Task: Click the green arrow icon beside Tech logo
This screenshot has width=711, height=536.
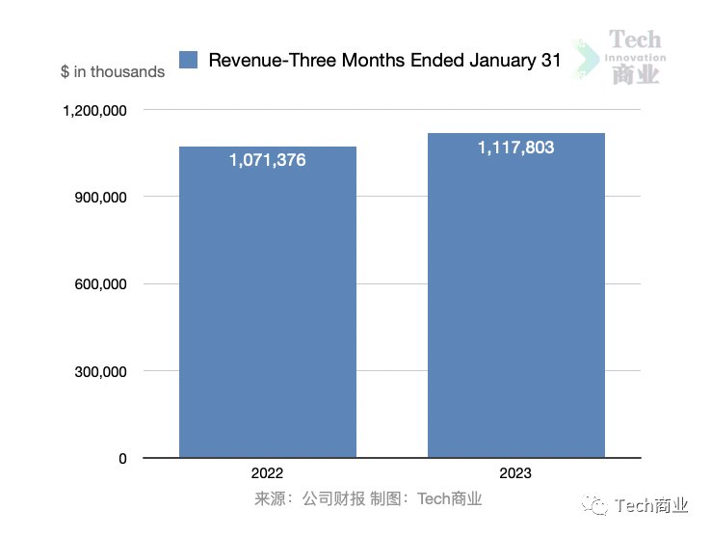Action: click(x=585, y=59)
